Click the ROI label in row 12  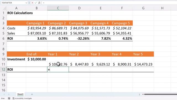tap(16, 69)
